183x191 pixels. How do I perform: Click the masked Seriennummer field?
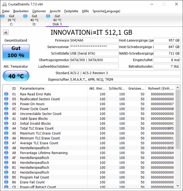[94, 47]
